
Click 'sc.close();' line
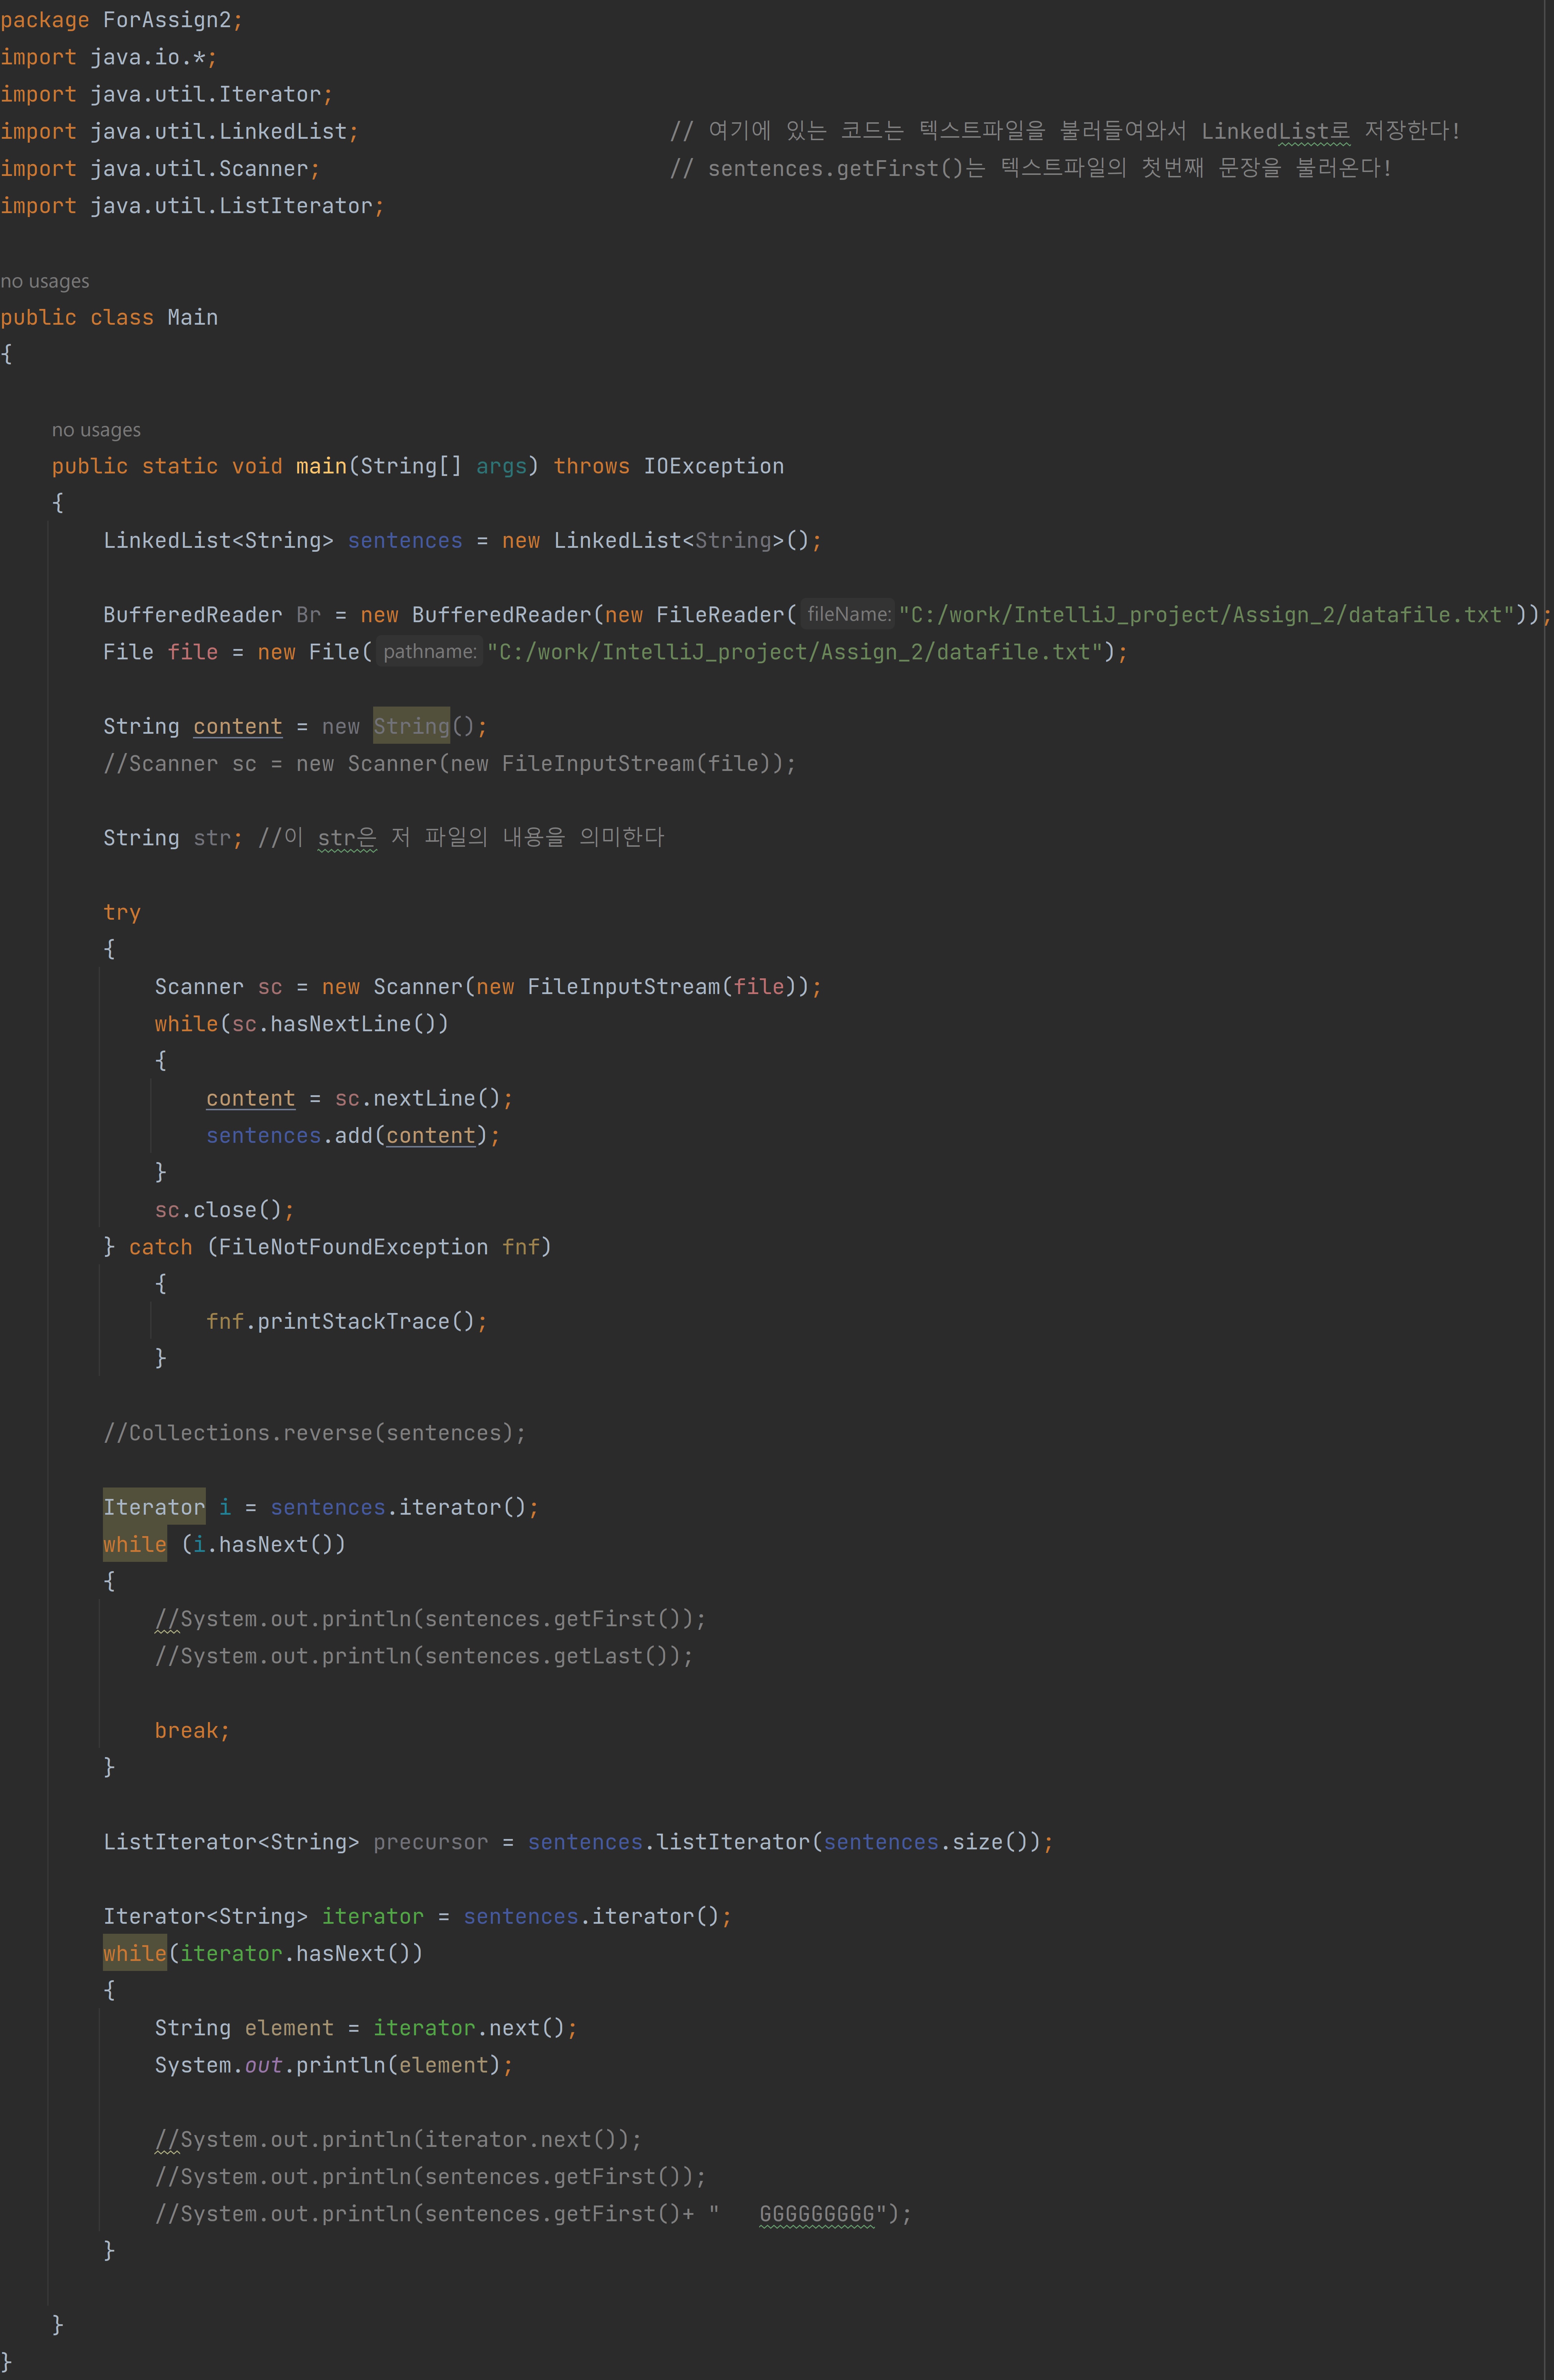tap(225, 1210)
